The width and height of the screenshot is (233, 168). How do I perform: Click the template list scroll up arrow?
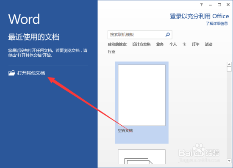(x=229, y=64)
